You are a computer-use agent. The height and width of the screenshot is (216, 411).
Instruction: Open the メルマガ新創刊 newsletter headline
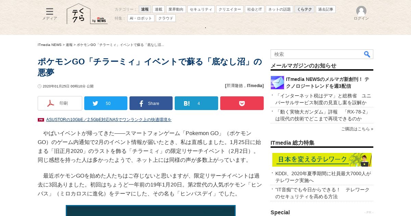[328, 83]
